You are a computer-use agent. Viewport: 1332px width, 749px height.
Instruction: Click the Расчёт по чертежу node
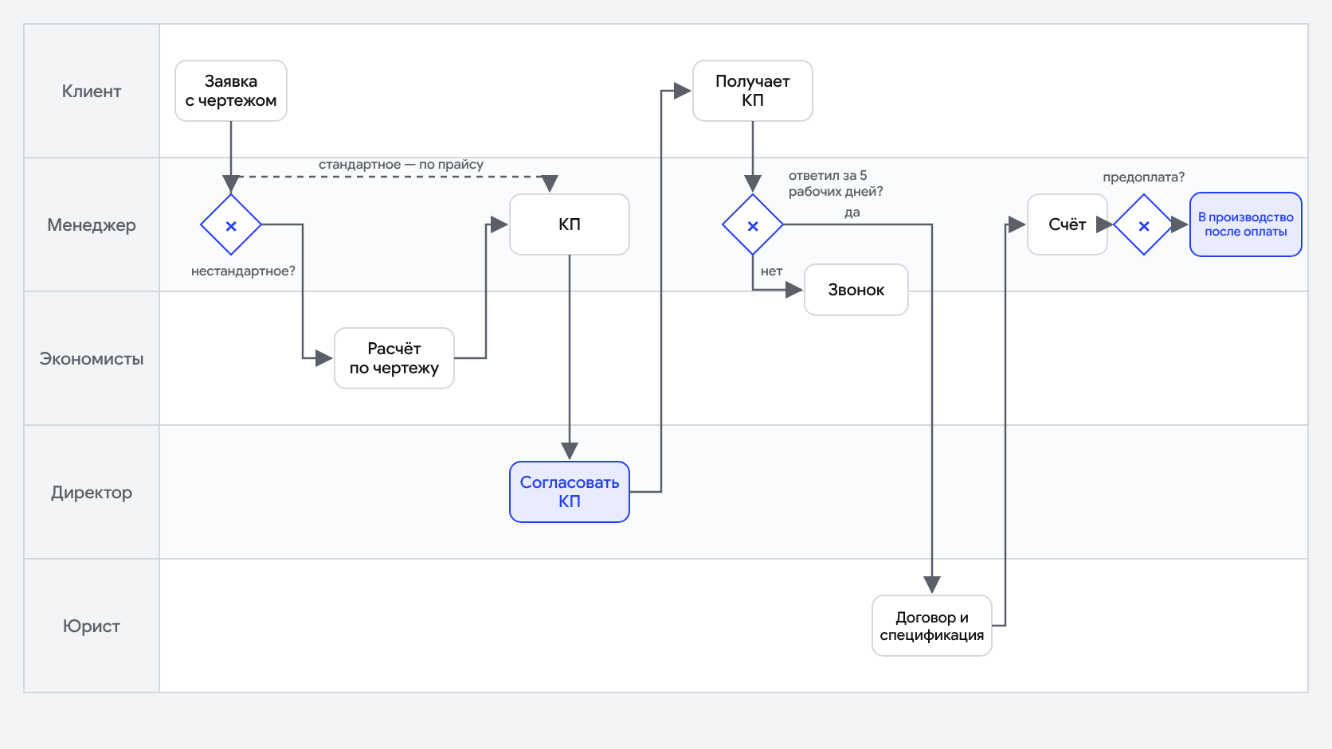tap(394, 358)
